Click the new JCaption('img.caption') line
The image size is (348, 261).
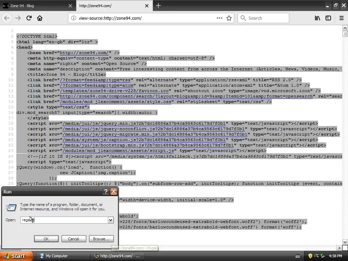click(x=98, y=173)
